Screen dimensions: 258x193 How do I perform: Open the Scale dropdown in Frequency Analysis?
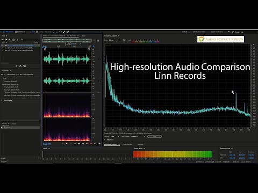(x=115, y=40)
